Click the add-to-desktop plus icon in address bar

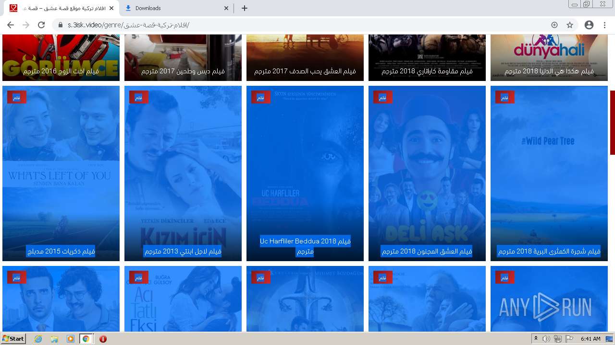tap(554, 25)
